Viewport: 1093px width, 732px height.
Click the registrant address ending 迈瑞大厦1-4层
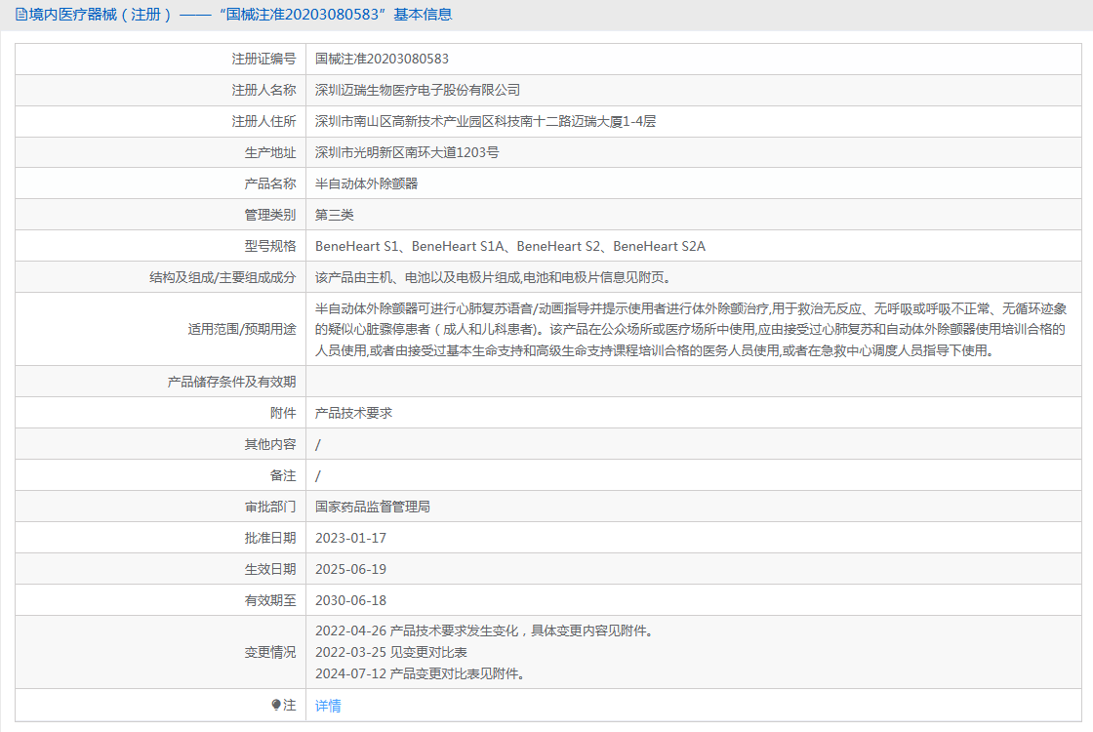[x=485, y=121]
